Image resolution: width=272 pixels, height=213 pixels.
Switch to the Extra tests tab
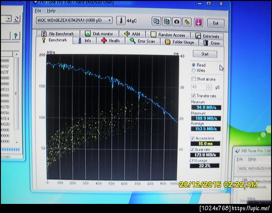(207, 36)
